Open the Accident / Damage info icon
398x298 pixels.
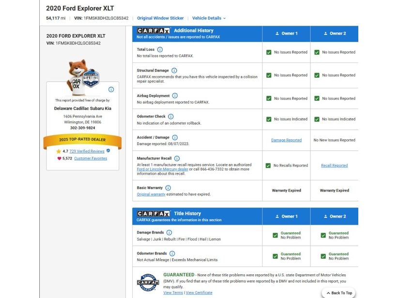175,137
